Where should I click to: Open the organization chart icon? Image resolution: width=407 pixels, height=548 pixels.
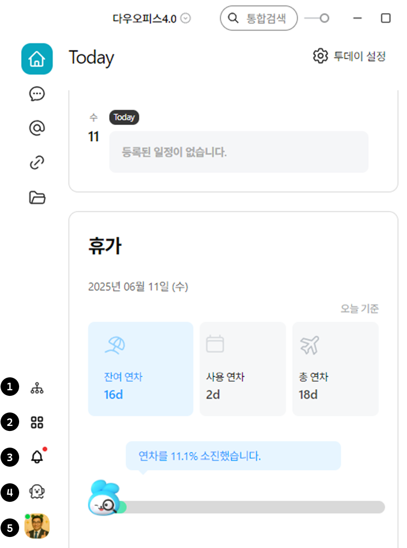[37, 388]
